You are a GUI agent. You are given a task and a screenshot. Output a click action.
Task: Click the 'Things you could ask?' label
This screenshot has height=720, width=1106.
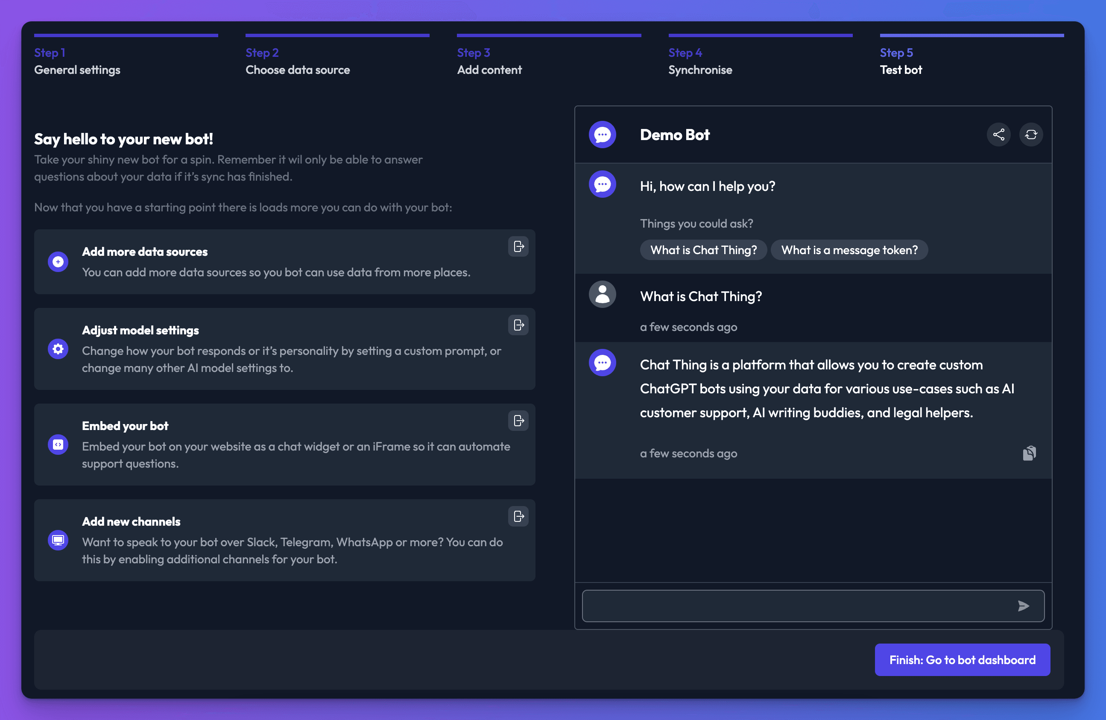click(696, 224)
